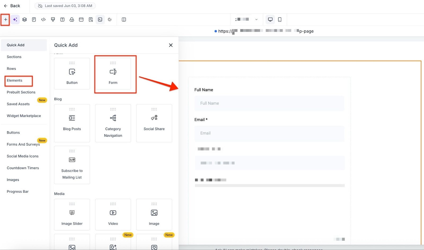Click the Quick Add panel title
The height and width of the screenshot is (250, 424).
pyautogui.click(x=66, y=45)
